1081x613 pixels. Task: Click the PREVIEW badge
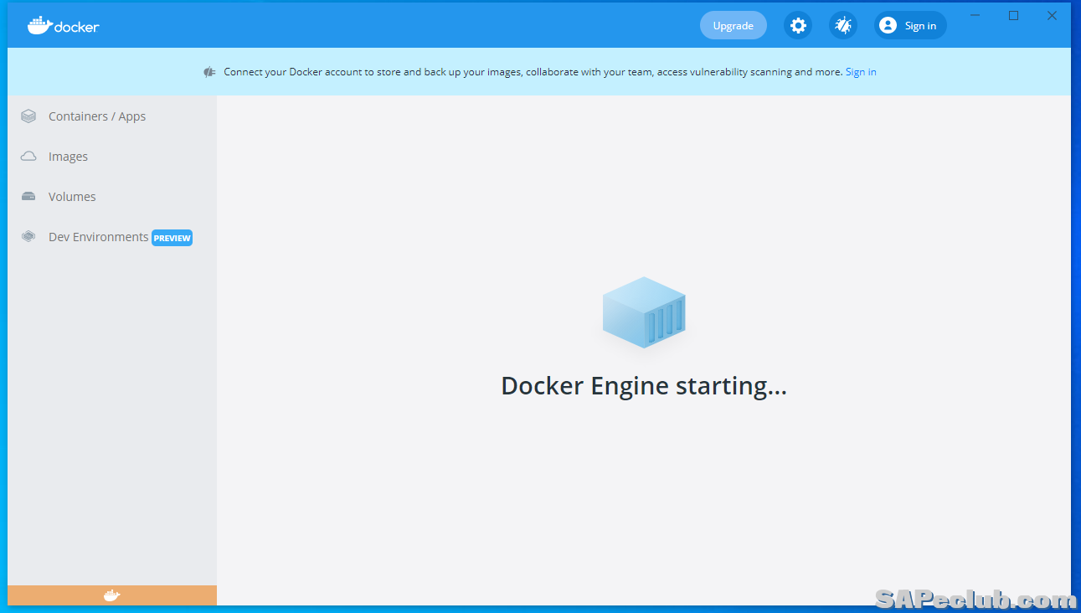point(172,238)
